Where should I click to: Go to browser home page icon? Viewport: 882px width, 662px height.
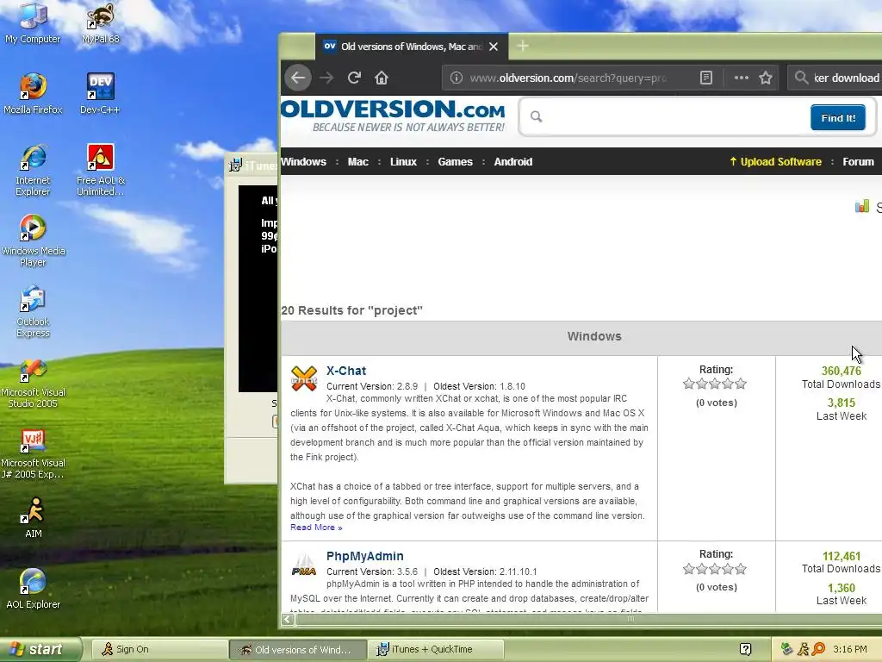coord(382,78)
